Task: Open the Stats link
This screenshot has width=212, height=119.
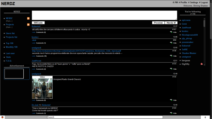Action: point(8,57)
